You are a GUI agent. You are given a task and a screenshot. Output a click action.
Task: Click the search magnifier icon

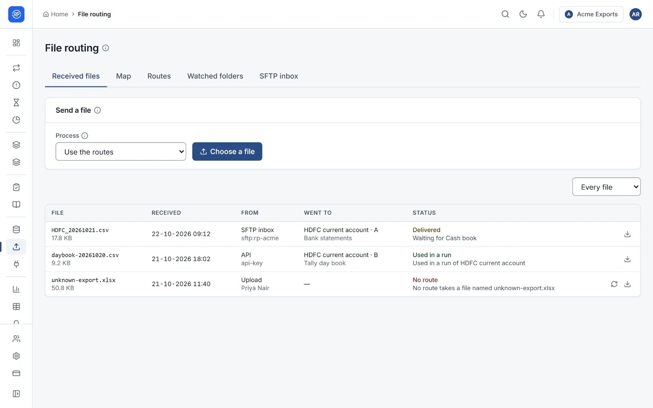[x=505, y=14]
